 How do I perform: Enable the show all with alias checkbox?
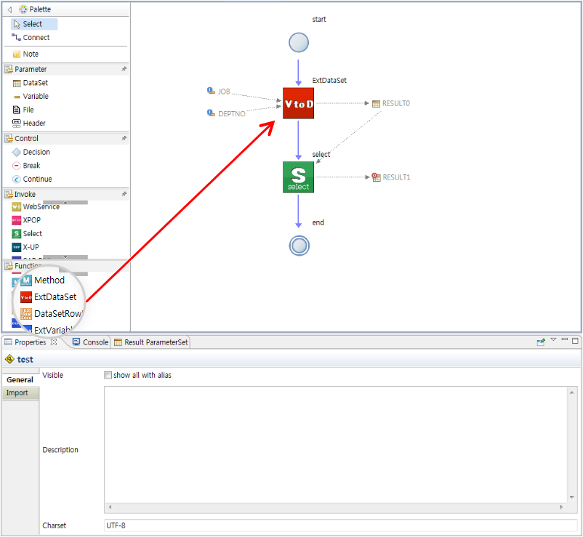[108, 376]
